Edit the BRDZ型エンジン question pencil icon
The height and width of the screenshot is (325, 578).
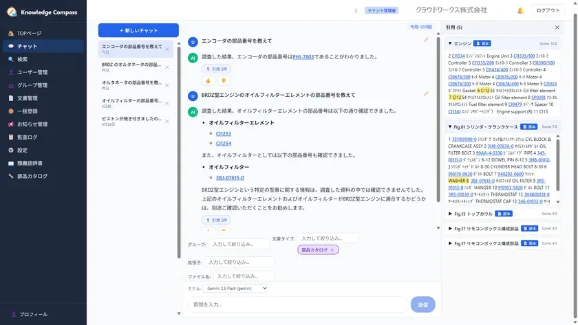tap(426, 93)
